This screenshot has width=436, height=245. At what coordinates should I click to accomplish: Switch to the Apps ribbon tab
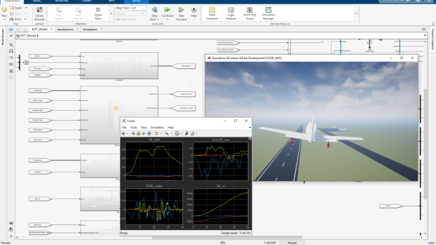click(111, 1)
